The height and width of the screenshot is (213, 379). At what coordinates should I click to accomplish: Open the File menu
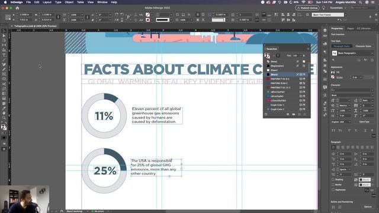(x=28, y=2)
